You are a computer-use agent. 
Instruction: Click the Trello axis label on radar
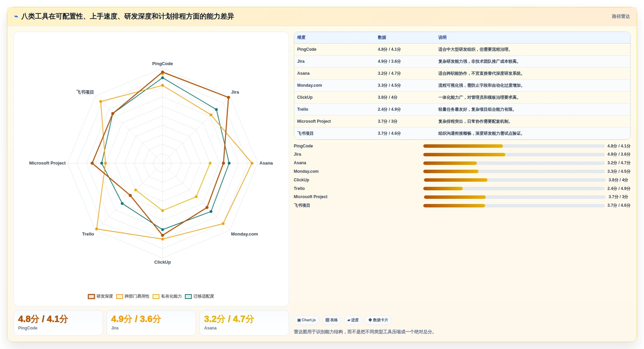coord(88,234)
